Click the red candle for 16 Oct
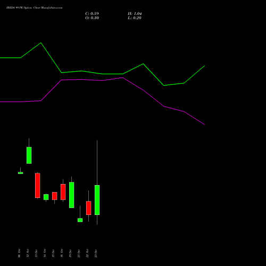This screenshot has width=266, height=266. tap(63, 192)
